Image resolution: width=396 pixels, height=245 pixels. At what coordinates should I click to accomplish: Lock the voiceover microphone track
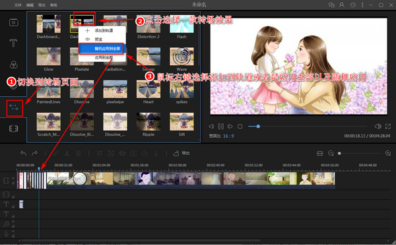[x=13, y=236]
